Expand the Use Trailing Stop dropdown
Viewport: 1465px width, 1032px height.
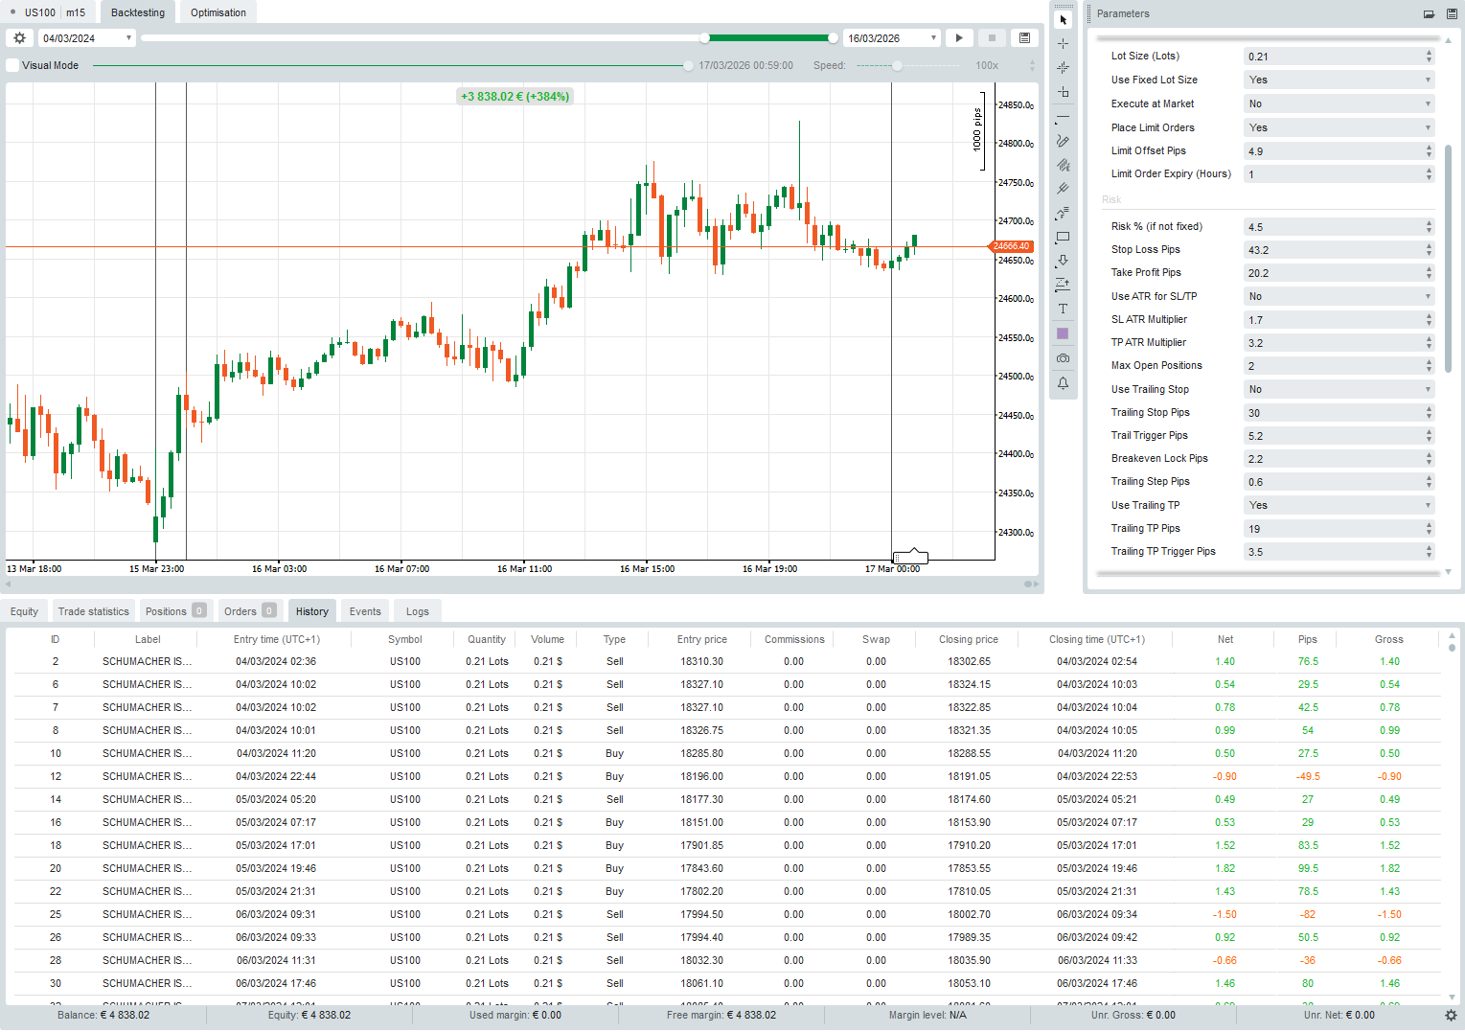click(x=1338, y=390)
